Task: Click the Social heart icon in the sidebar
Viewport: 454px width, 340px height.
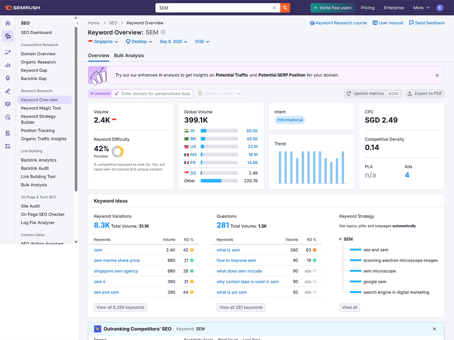Action: pyautogui.click(x=8, y=104)
